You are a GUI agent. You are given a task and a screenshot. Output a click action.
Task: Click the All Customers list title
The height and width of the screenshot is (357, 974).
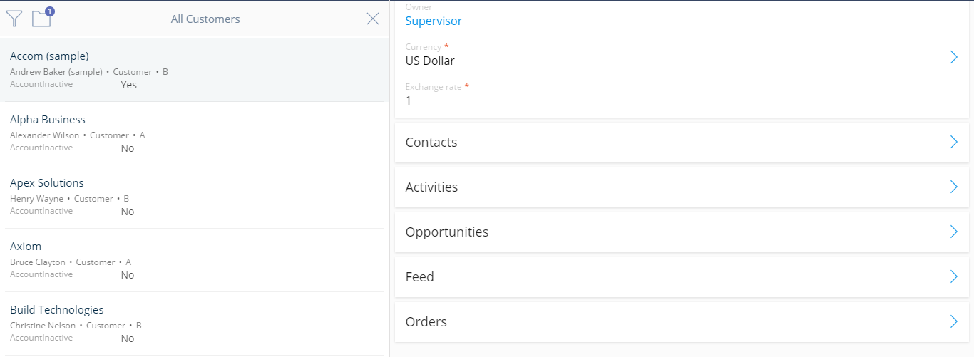tap(205, 19)
